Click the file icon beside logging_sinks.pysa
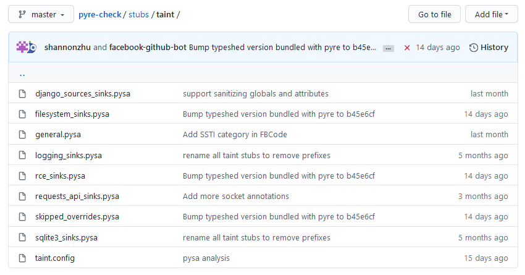The height and width of the screenshot is (275, 525). click(22, 156)
